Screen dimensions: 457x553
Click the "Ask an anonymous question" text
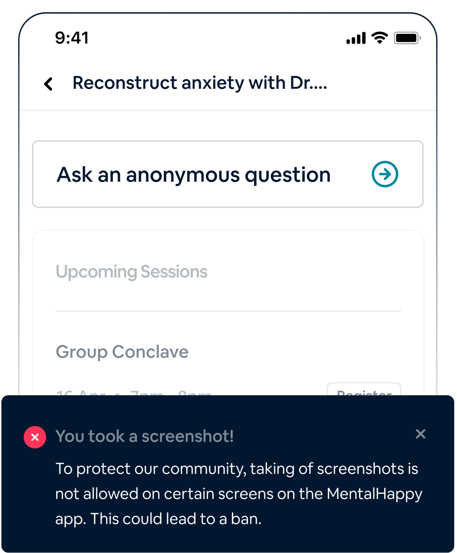[x=193, y=175]
